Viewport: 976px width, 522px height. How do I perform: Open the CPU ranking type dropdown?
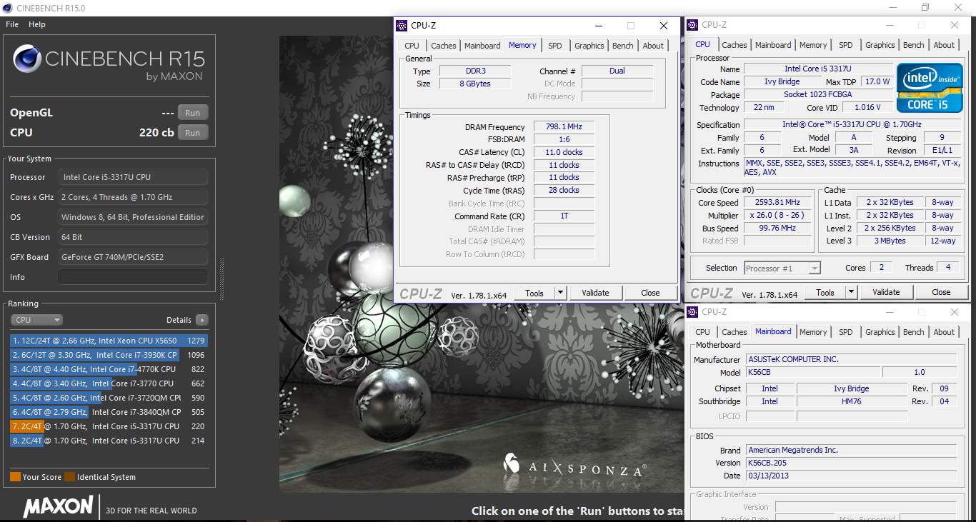pyautogui.click(x=36, y=320)
